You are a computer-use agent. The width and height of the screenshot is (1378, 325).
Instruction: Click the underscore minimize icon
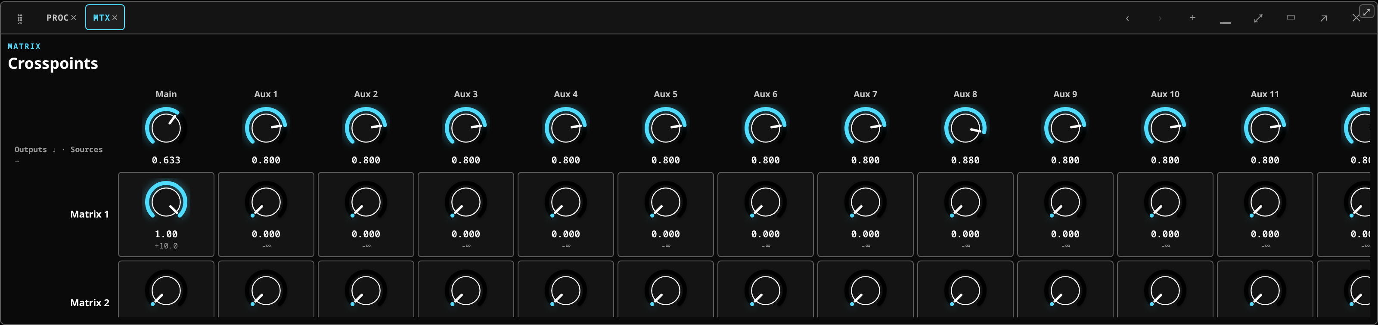tap(1226, 22)
